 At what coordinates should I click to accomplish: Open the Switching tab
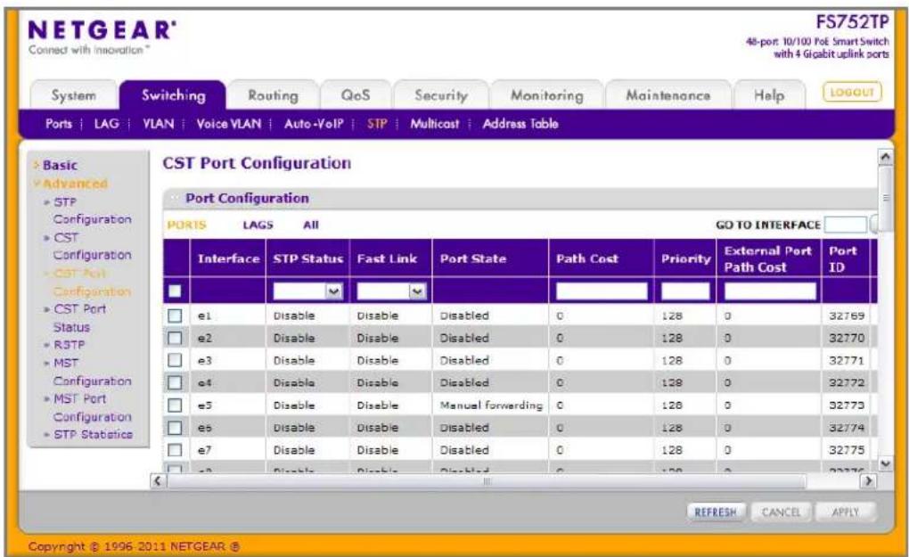173,95
